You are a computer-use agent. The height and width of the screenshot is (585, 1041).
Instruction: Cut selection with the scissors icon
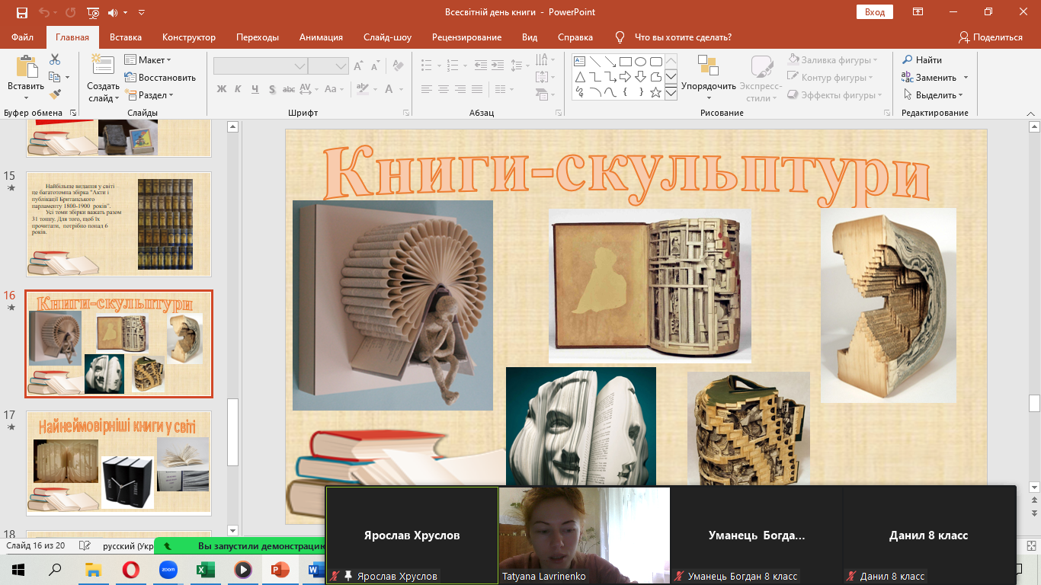pos(55,59)
